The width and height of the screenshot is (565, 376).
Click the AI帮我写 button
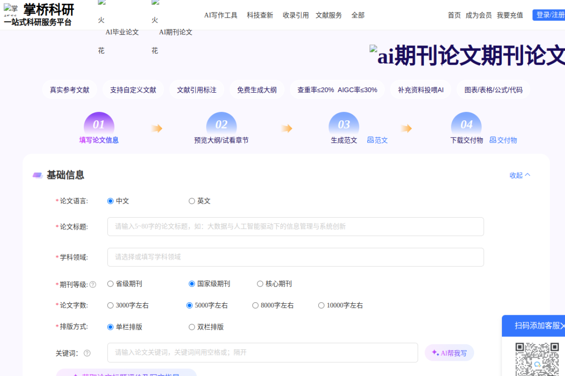click(449, 353)
